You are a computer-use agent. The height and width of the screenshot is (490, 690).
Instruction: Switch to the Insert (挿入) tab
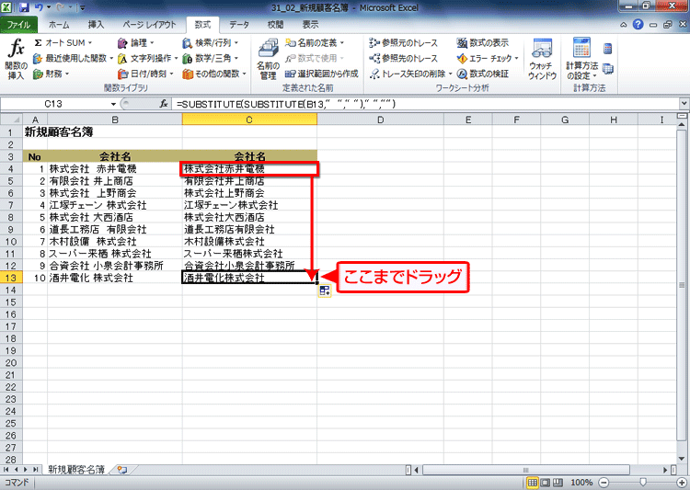[96, 25]
